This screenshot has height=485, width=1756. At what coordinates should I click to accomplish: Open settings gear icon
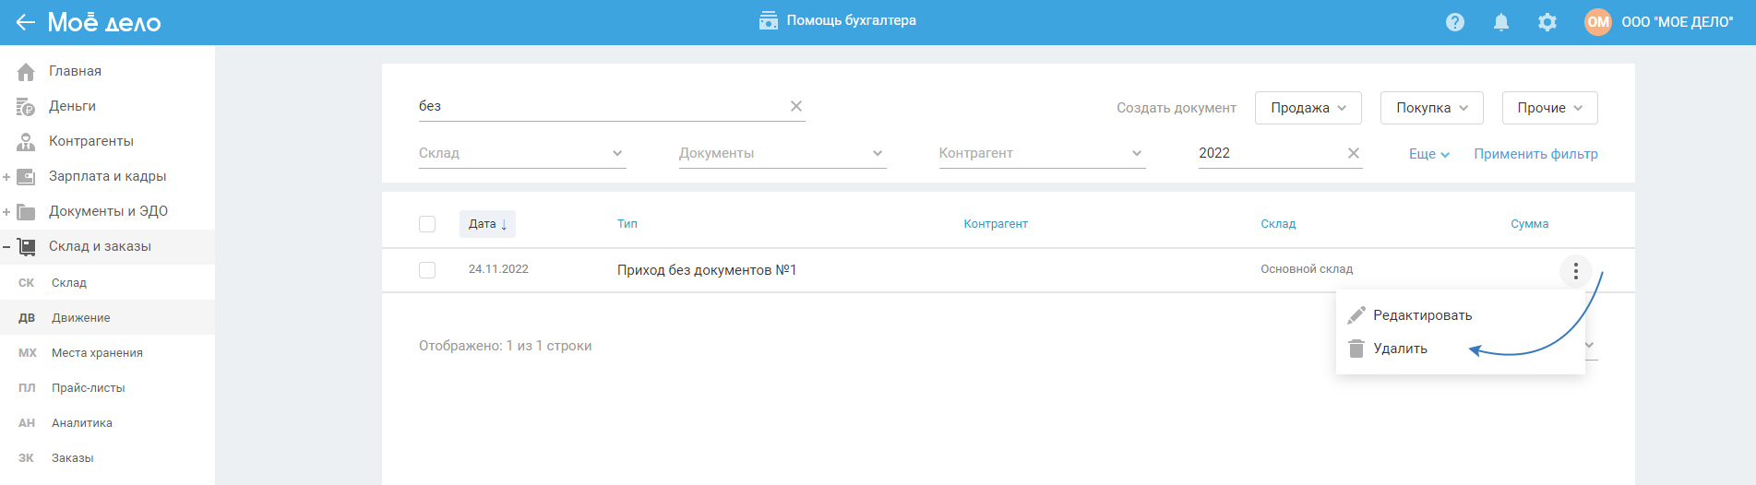1547,22
